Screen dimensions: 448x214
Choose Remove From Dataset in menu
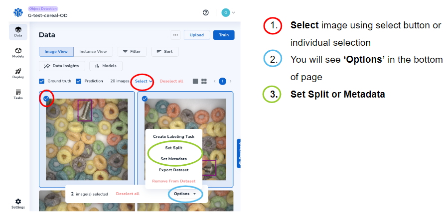pos(174,181)
